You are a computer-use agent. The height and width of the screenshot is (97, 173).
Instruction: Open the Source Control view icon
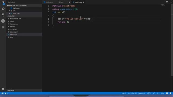pyautogui.click(x=3, y=15)
